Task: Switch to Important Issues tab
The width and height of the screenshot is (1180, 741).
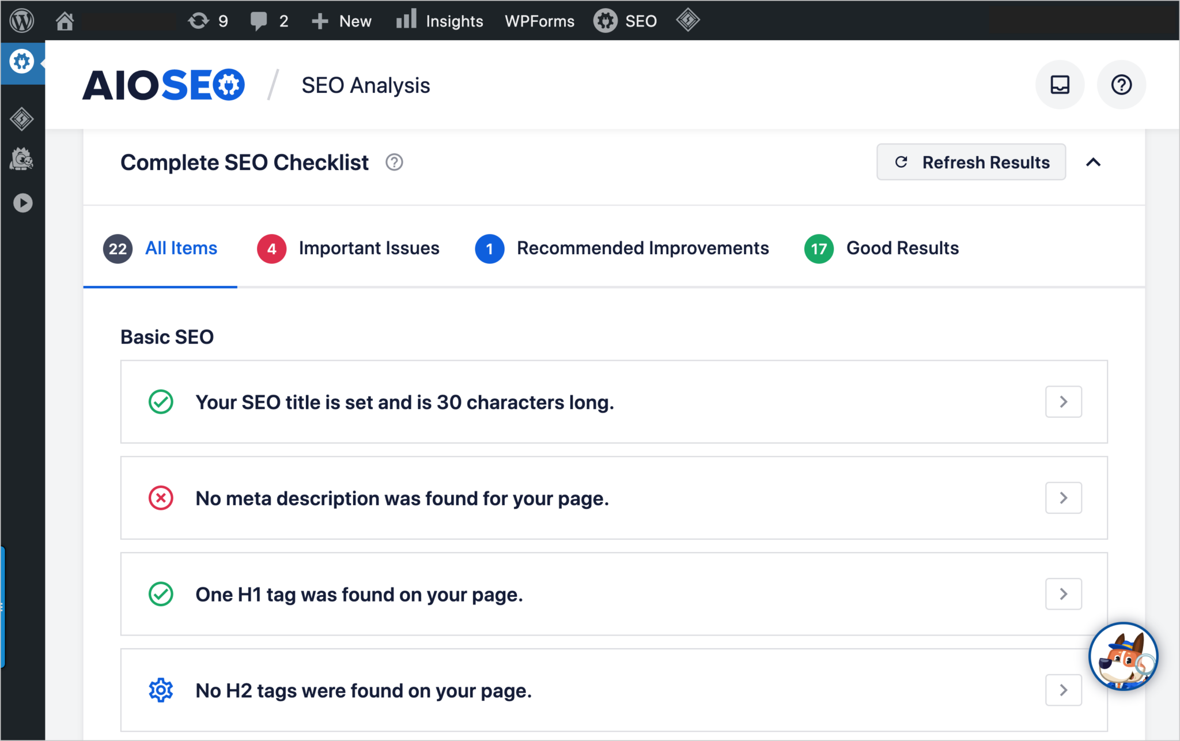Action: tap(349, 248)
